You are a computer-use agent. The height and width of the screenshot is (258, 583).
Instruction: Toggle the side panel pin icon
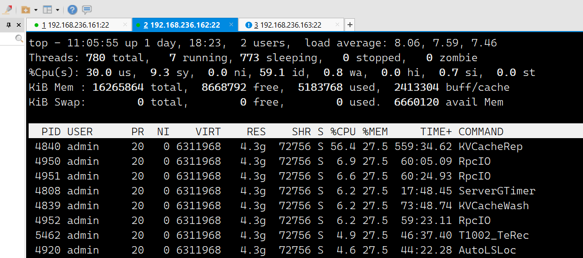click(x=9, y=25)
